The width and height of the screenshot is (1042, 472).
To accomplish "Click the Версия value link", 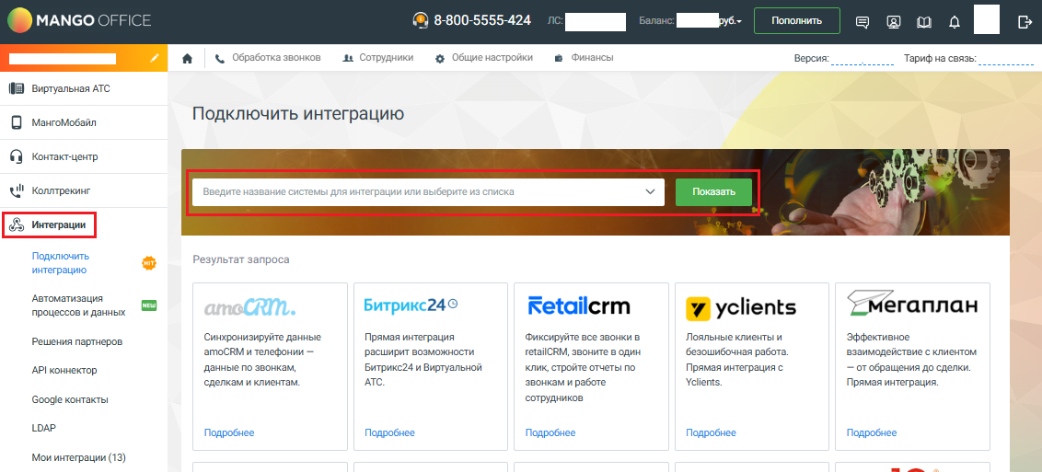I will click(862, 59).
